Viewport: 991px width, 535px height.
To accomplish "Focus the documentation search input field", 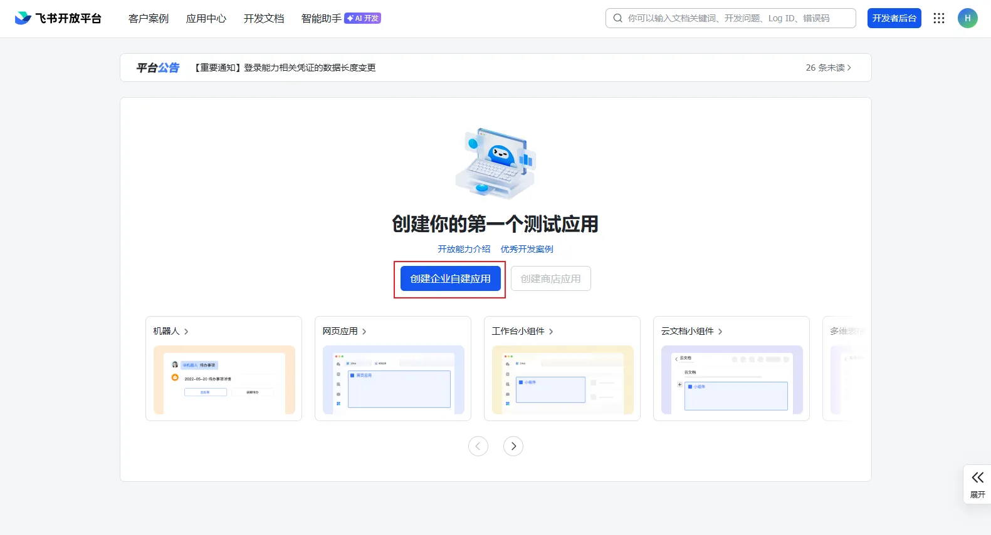I will 737,18.
